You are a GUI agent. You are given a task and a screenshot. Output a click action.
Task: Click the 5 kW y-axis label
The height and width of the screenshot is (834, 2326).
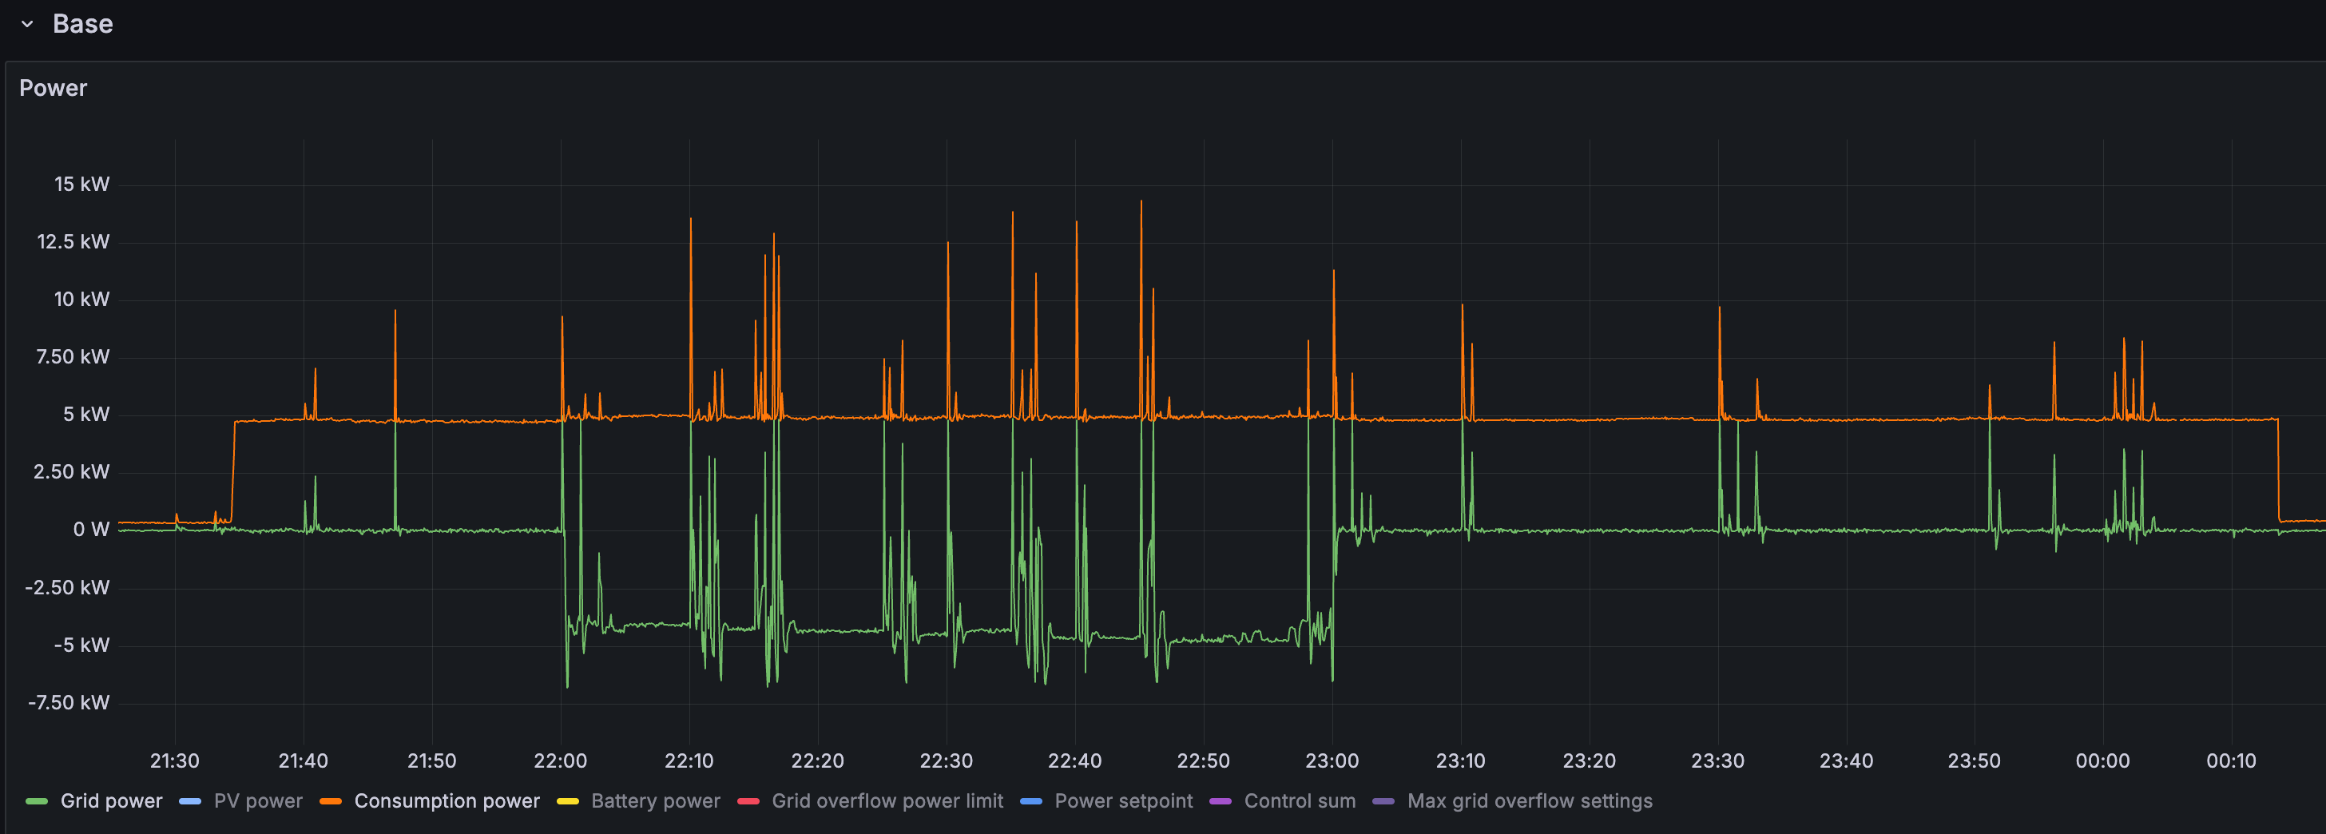click(85, 415)
